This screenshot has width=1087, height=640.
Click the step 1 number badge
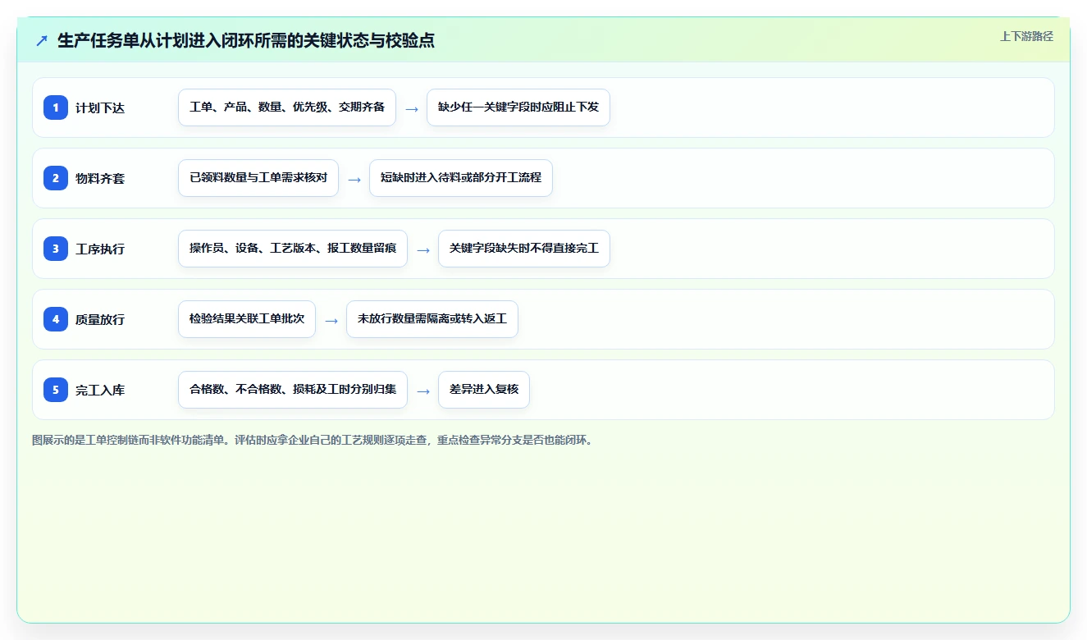(x=56, y=107)
